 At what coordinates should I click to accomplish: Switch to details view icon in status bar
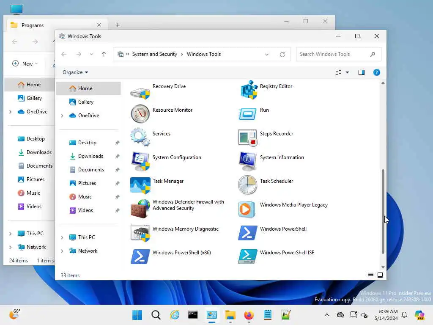click(370, 275)
